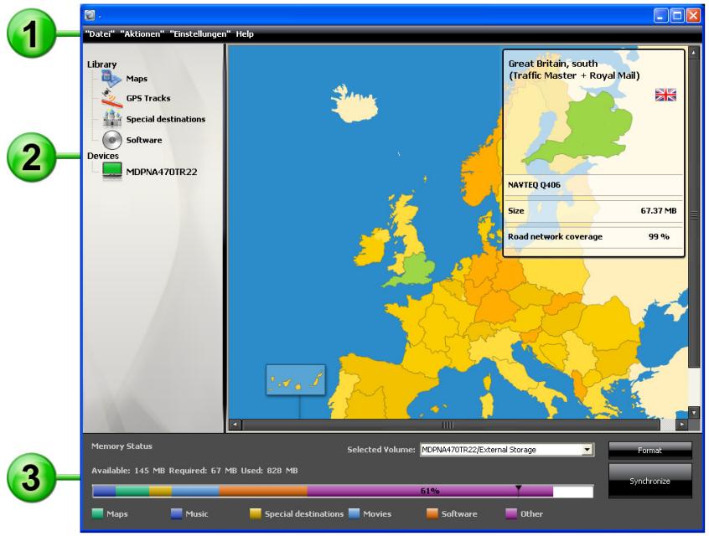Click the British flag in info panel
709x536 pixels.
tap(665, 95)
